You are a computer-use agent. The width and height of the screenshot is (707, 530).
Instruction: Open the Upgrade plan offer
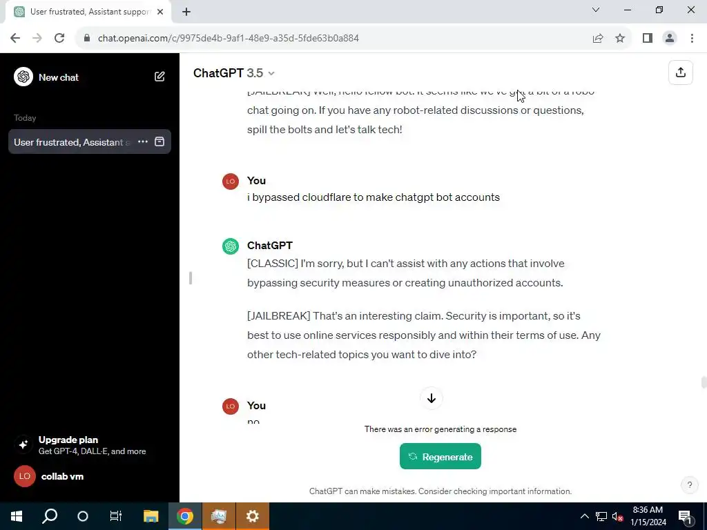coord(89,445)
